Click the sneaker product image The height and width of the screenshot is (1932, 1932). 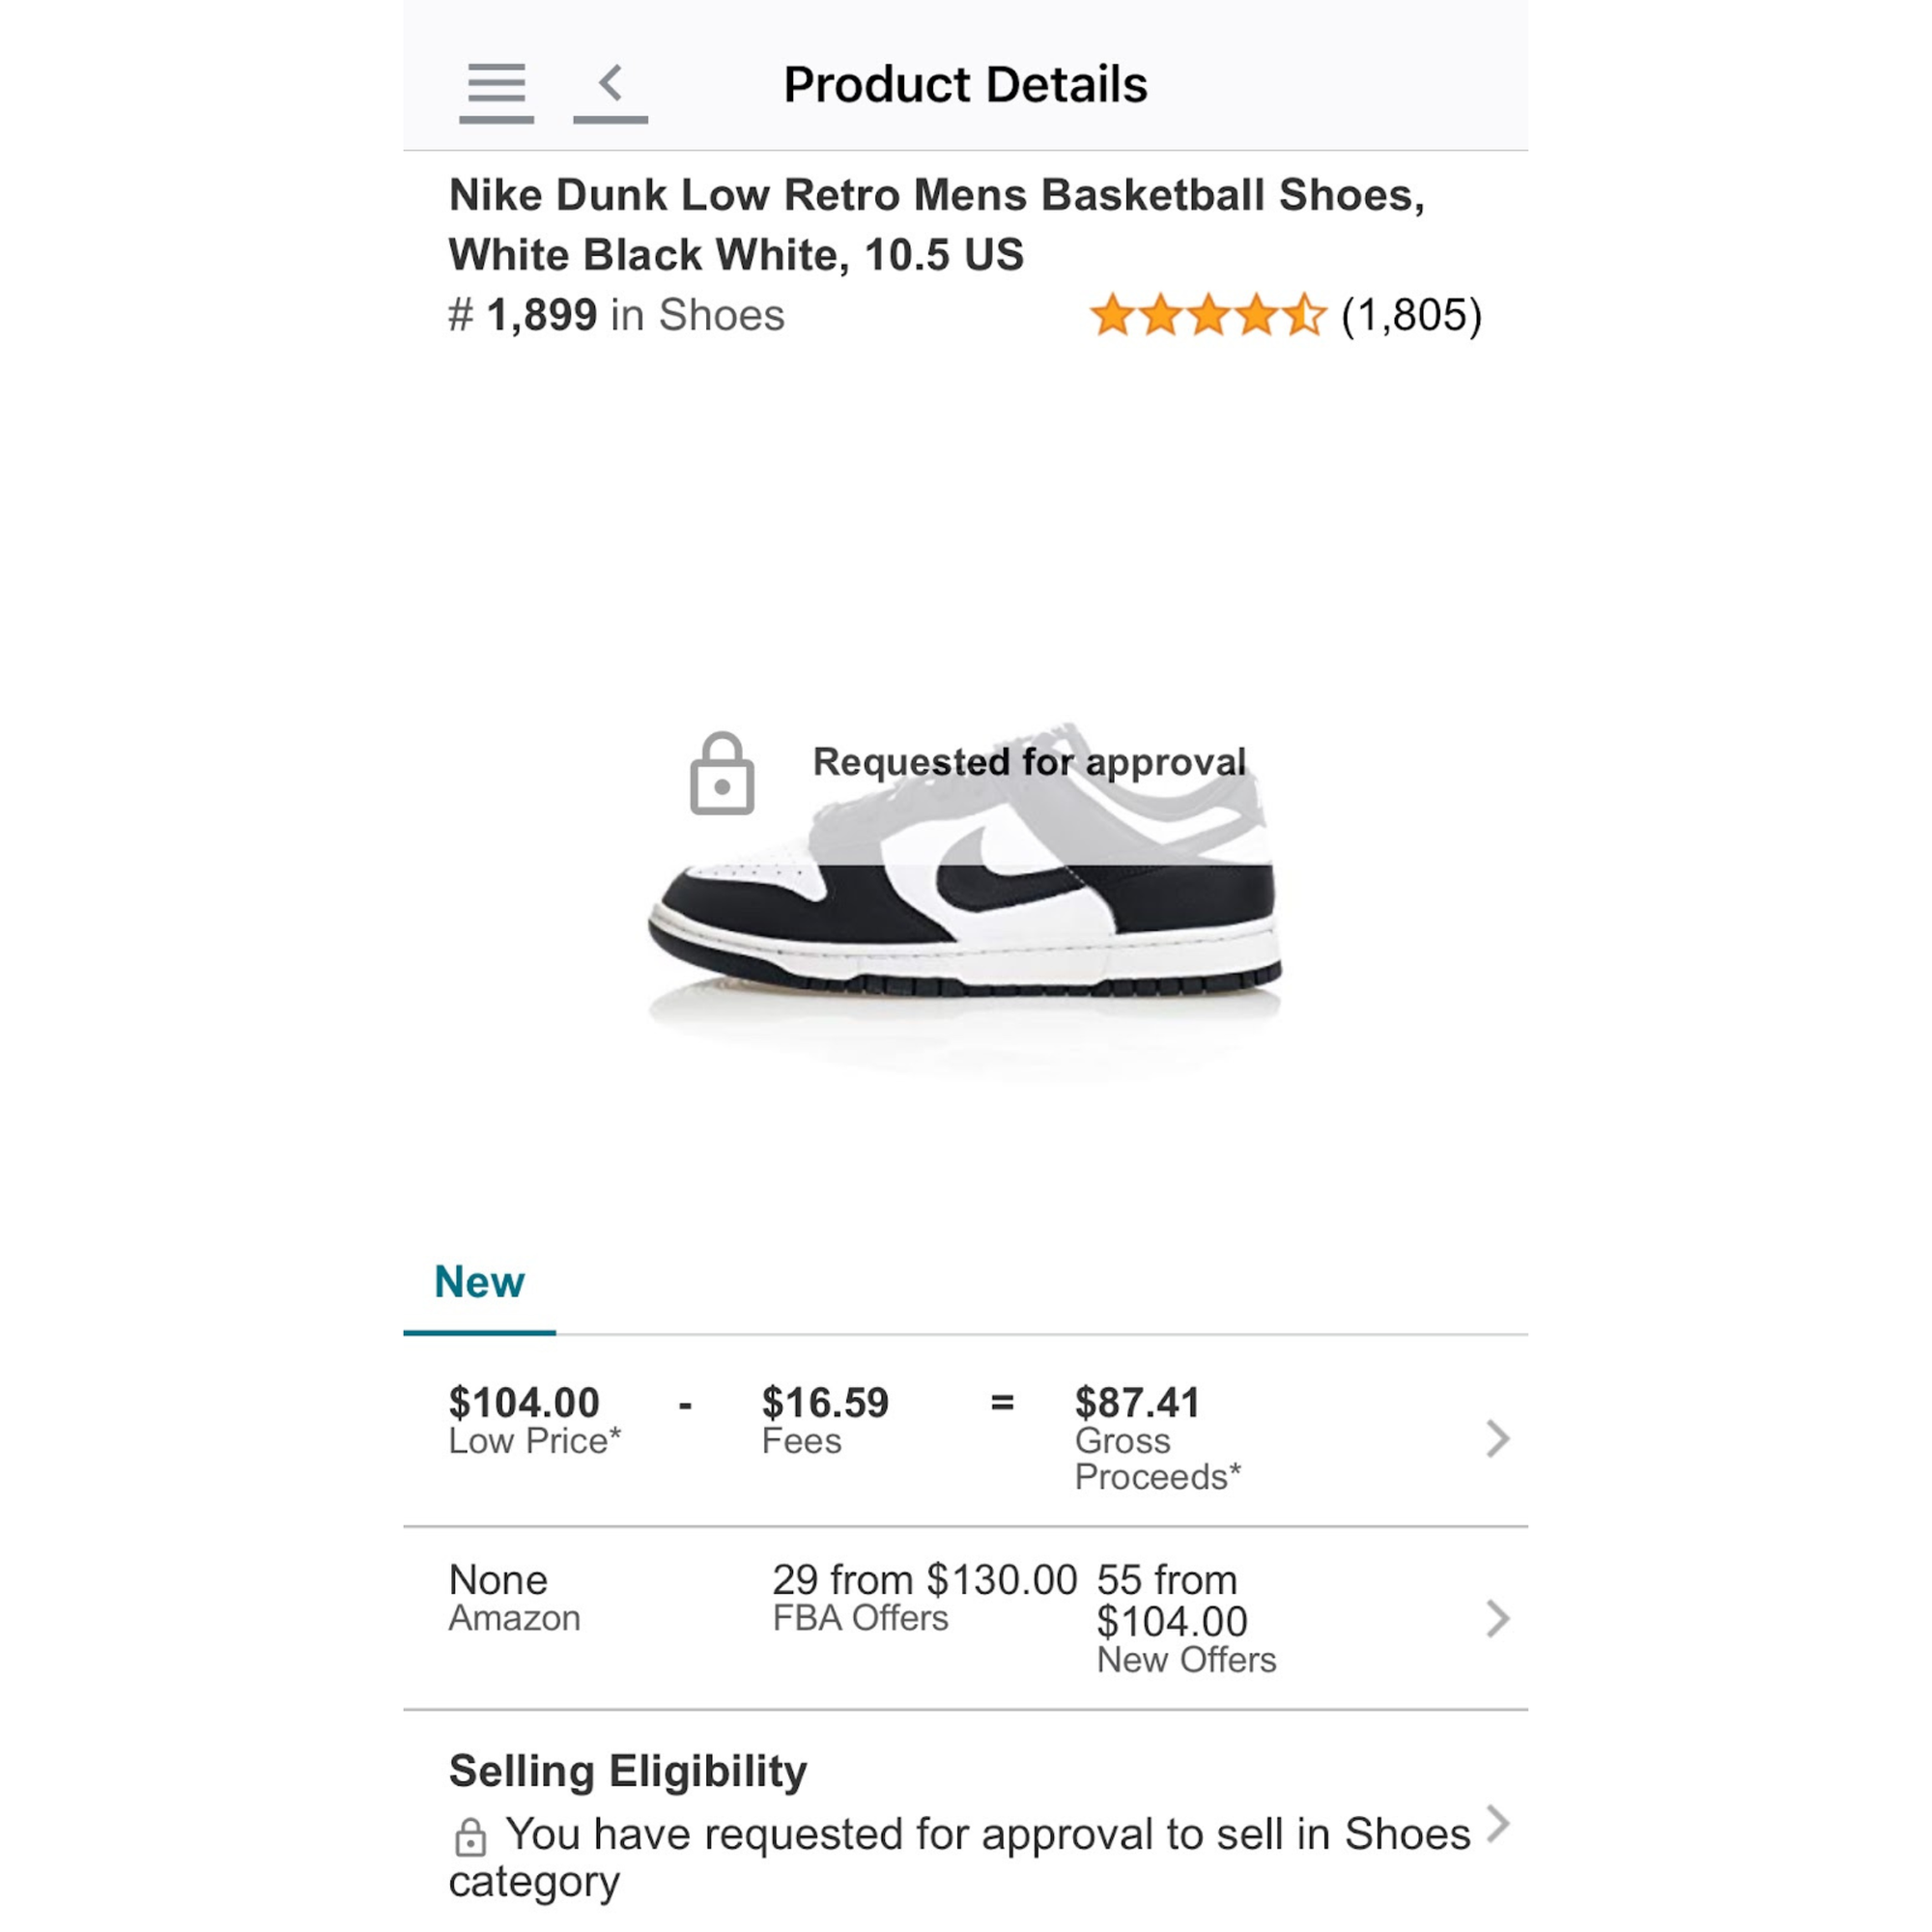[966, 900]
